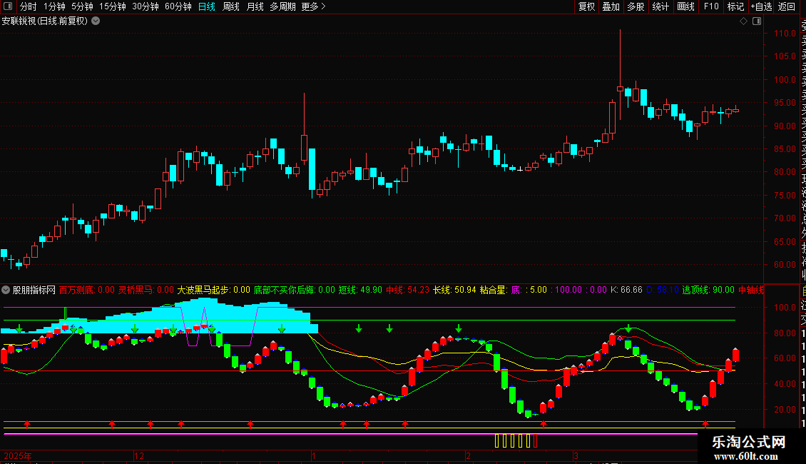The width and height of the screenshot is (806, 464).
Task: Open F10 company info
Action: (x=711, y=6)
